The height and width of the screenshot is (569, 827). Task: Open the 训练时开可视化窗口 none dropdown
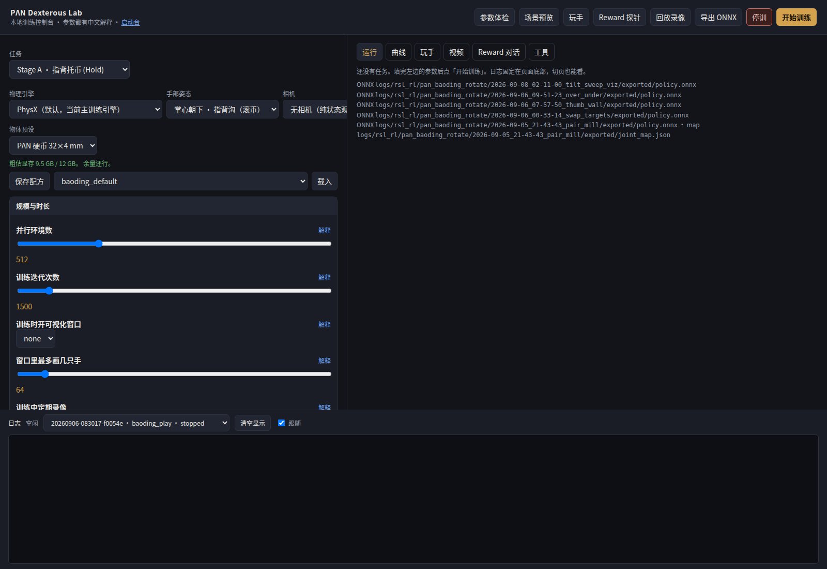coord(36,339)
